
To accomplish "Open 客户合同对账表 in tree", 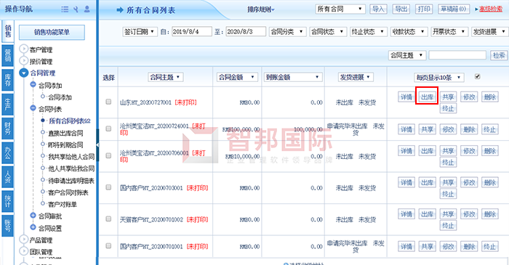I will [68, 192].
